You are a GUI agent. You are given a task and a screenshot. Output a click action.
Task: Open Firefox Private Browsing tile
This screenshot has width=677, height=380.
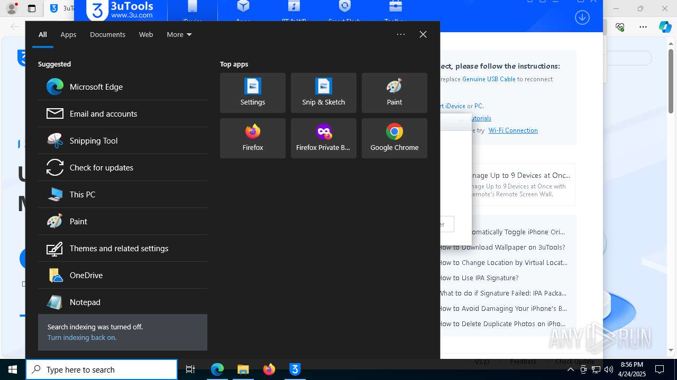point(324,138)
